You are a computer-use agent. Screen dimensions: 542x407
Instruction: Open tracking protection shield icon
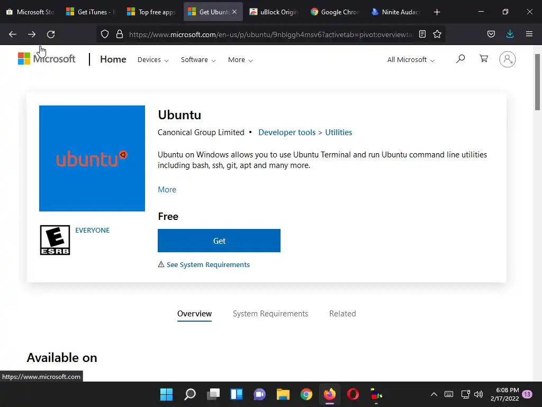click(105, 34)
